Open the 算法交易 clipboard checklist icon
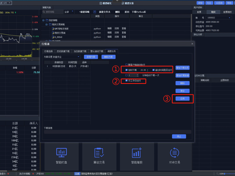 click(99, 153)
